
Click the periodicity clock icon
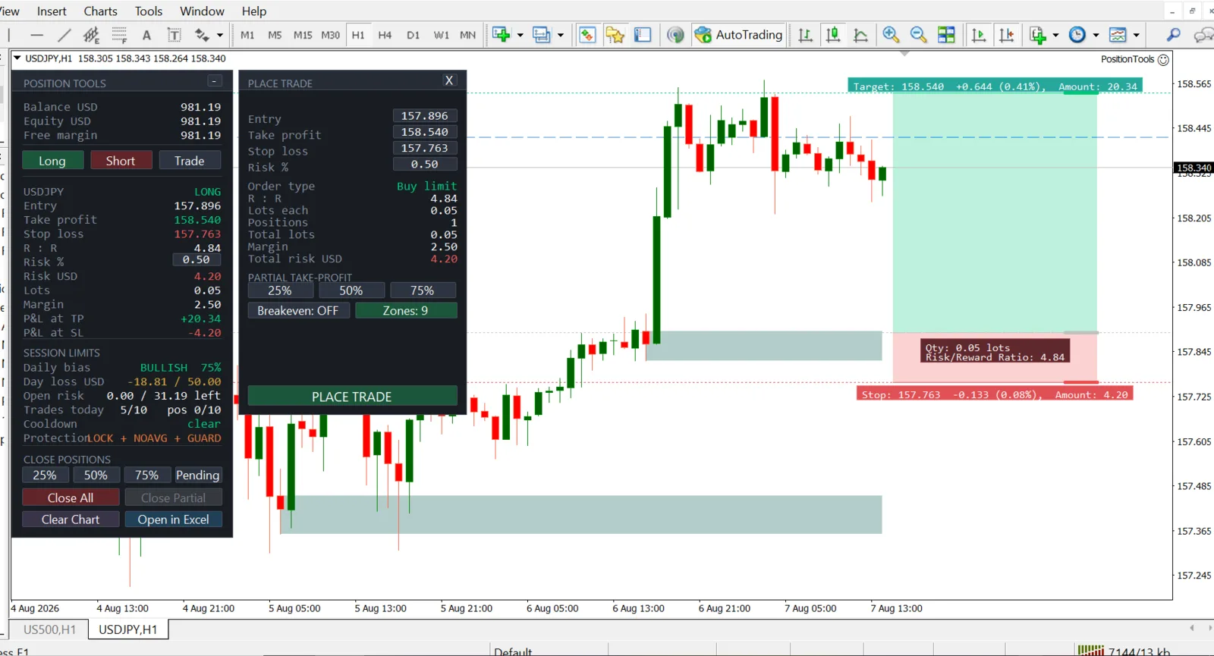point(1077,35)
